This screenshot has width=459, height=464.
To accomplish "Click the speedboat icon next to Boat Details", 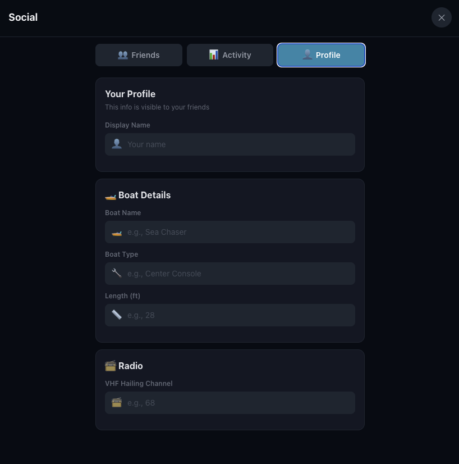I will (111, 195).
